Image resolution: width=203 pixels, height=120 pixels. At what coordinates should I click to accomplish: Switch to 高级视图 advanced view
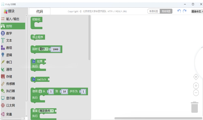[x=166, y=11]
